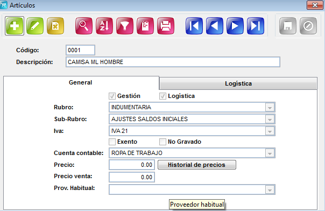Check the No Gravado checkbox
The height and width of the screenshot is (211, 325).
pos(162,142)
